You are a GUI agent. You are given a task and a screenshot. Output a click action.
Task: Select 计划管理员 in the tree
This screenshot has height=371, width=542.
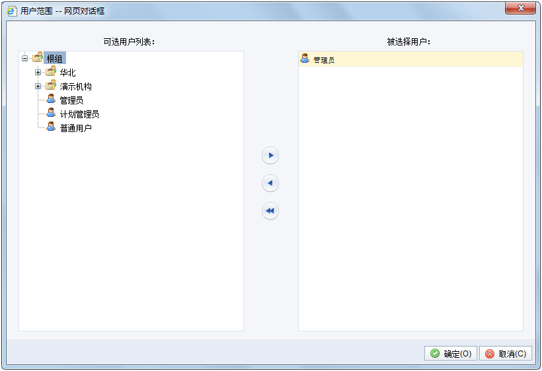tap(79, 114)
